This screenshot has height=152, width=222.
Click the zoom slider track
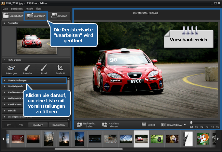coord(204,123)
